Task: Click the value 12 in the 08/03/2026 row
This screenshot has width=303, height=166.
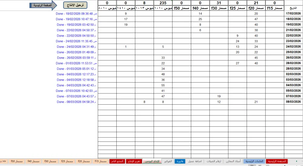Action: pyautogui.click(x=219, y=102)
